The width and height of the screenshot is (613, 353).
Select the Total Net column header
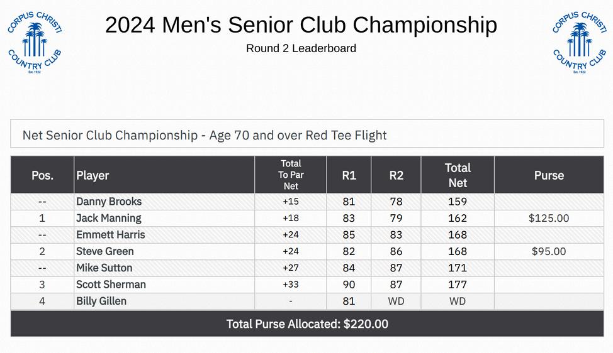click(458, 175)
